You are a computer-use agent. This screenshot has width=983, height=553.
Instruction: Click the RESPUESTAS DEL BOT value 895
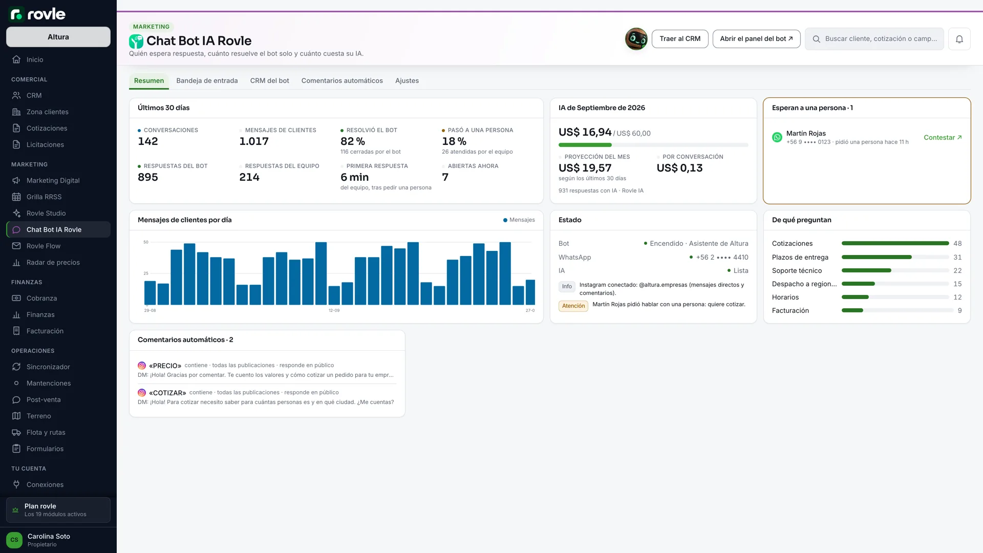148,177
